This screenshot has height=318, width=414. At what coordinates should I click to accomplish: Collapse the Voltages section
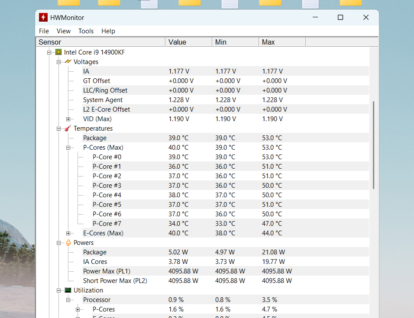pyautogui.click(x=58, y=62)
